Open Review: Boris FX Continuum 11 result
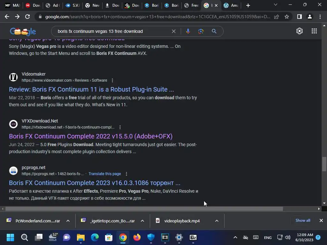Viewport: 327px width, 245px height. (91, 89)
